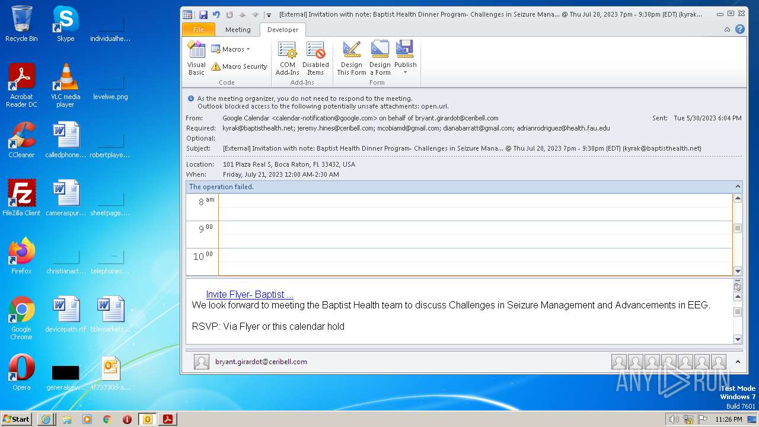Select devicepath.rtf file on desktop
The width and height of the screenshot is (759, 427).
[65, 314]
